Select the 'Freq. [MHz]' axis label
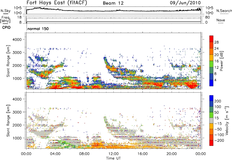 point(6,20)
